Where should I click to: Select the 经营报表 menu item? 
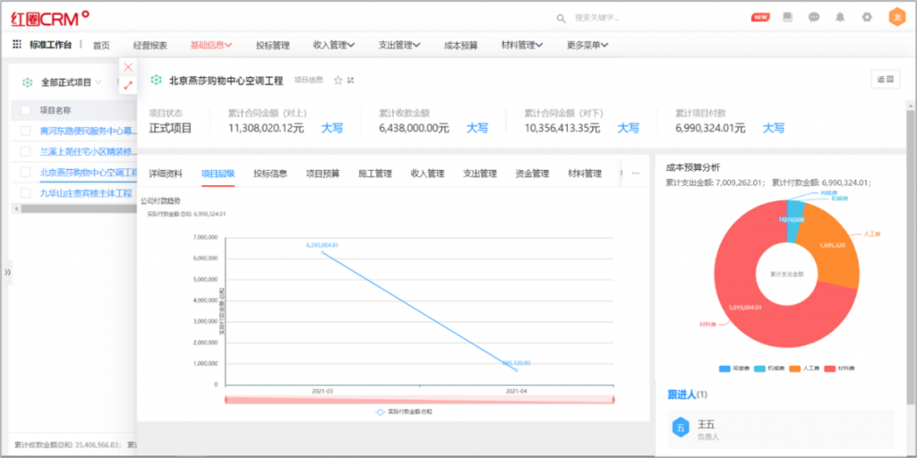click(x=150, y=45)
